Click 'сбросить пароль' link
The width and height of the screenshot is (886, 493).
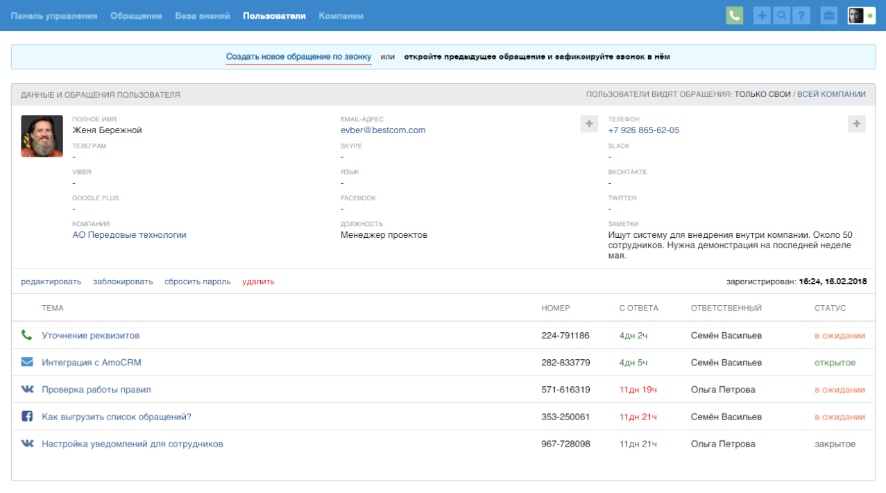pyautogui.click(x=197, y=282)
